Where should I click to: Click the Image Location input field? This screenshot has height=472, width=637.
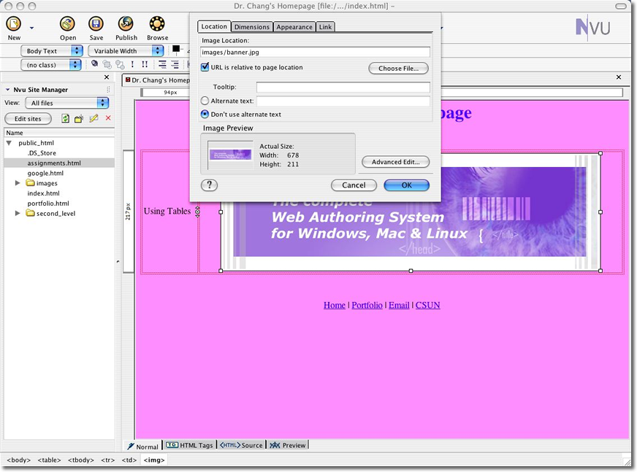click(x=315, y=52)
